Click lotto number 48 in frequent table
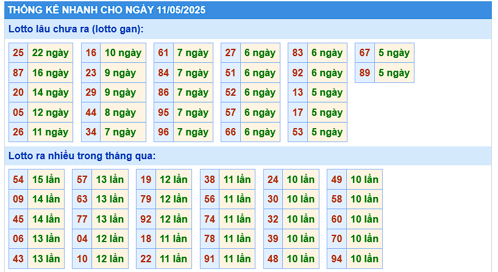498x272 pixels. (x=273, y=259)
